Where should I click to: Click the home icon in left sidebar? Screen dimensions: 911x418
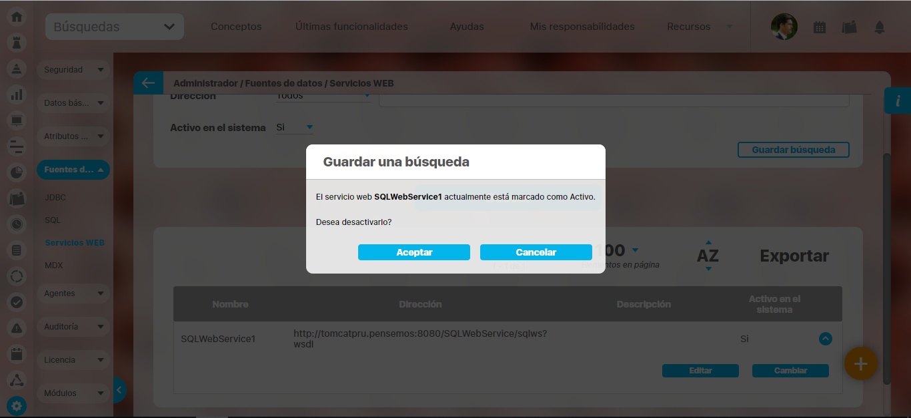pos(17,16)
